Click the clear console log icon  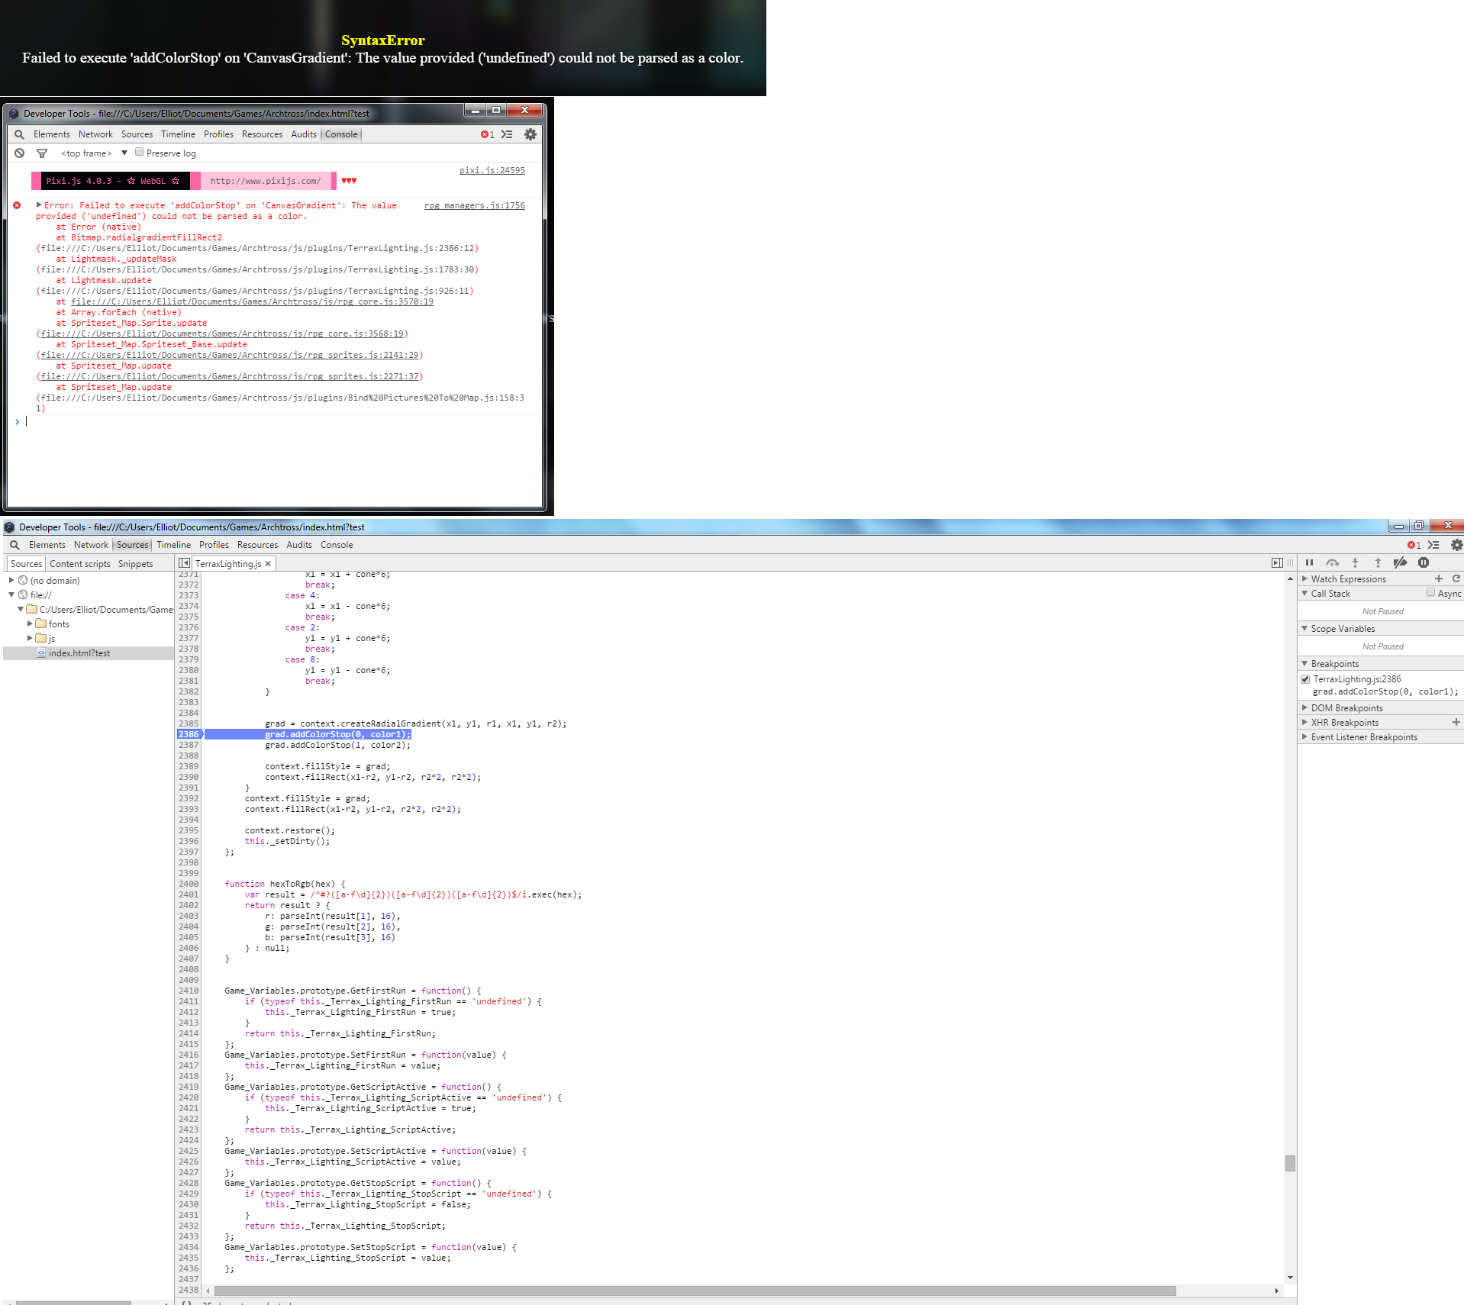coord(20,153)
